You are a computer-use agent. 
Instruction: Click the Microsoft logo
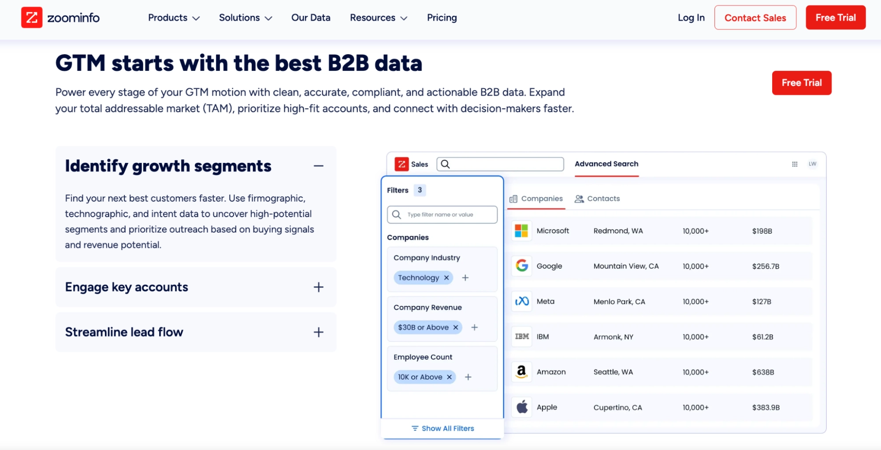click(521, 231)
